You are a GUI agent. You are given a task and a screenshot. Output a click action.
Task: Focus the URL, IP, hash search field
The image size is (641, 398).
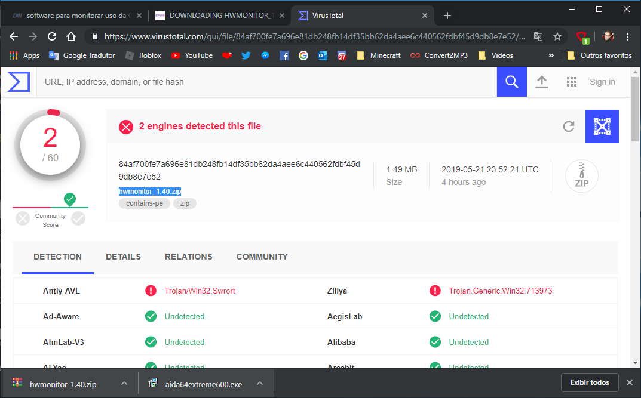(x=266, y=82)
